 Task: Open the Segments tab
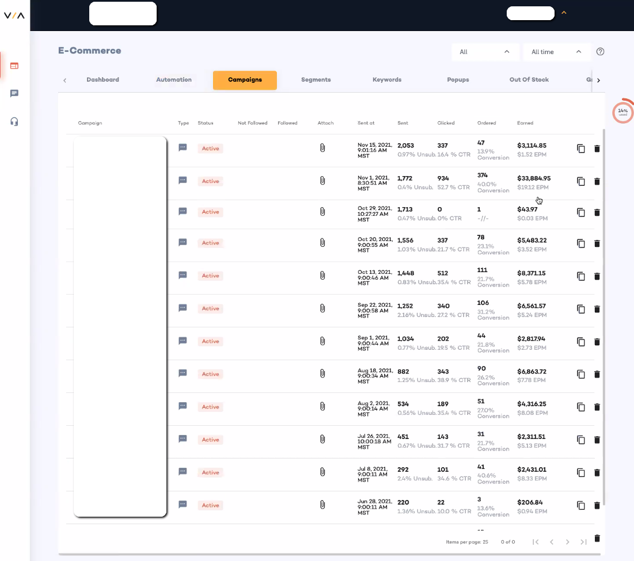316,80
